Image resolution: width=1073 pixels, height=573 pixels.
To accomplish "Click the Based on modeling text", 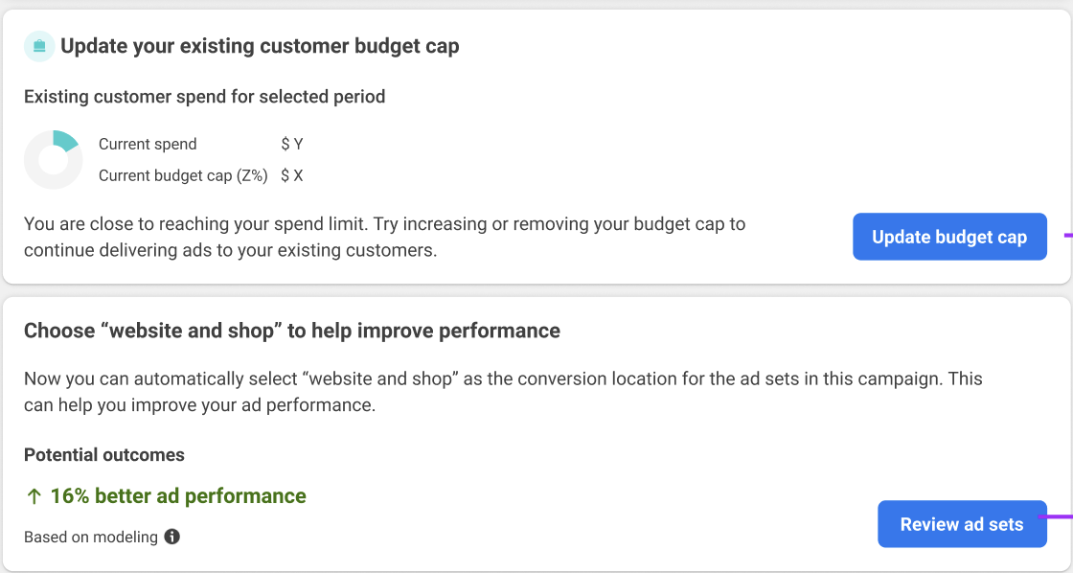I will (91, 538).
